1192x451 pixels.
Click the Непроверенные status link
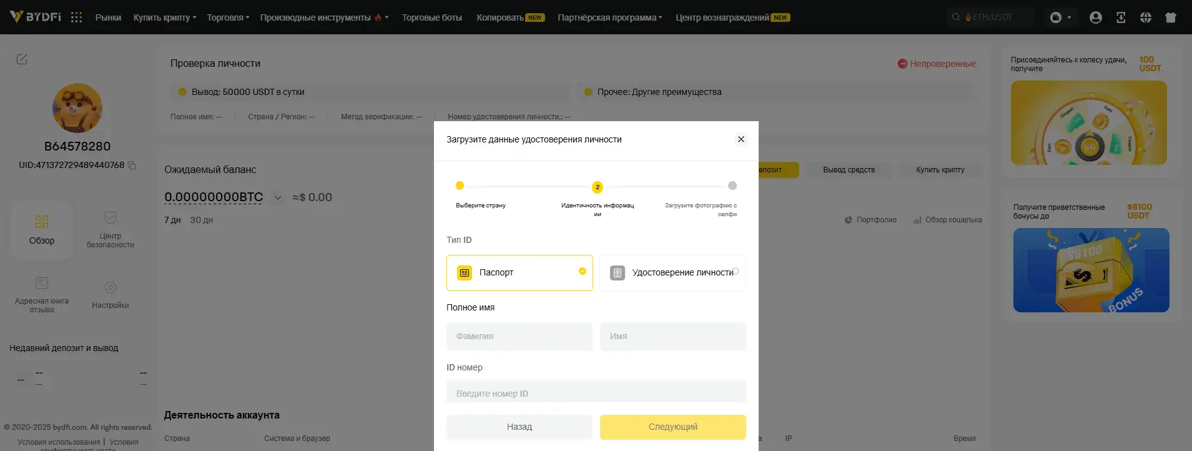tap(943, 64)
